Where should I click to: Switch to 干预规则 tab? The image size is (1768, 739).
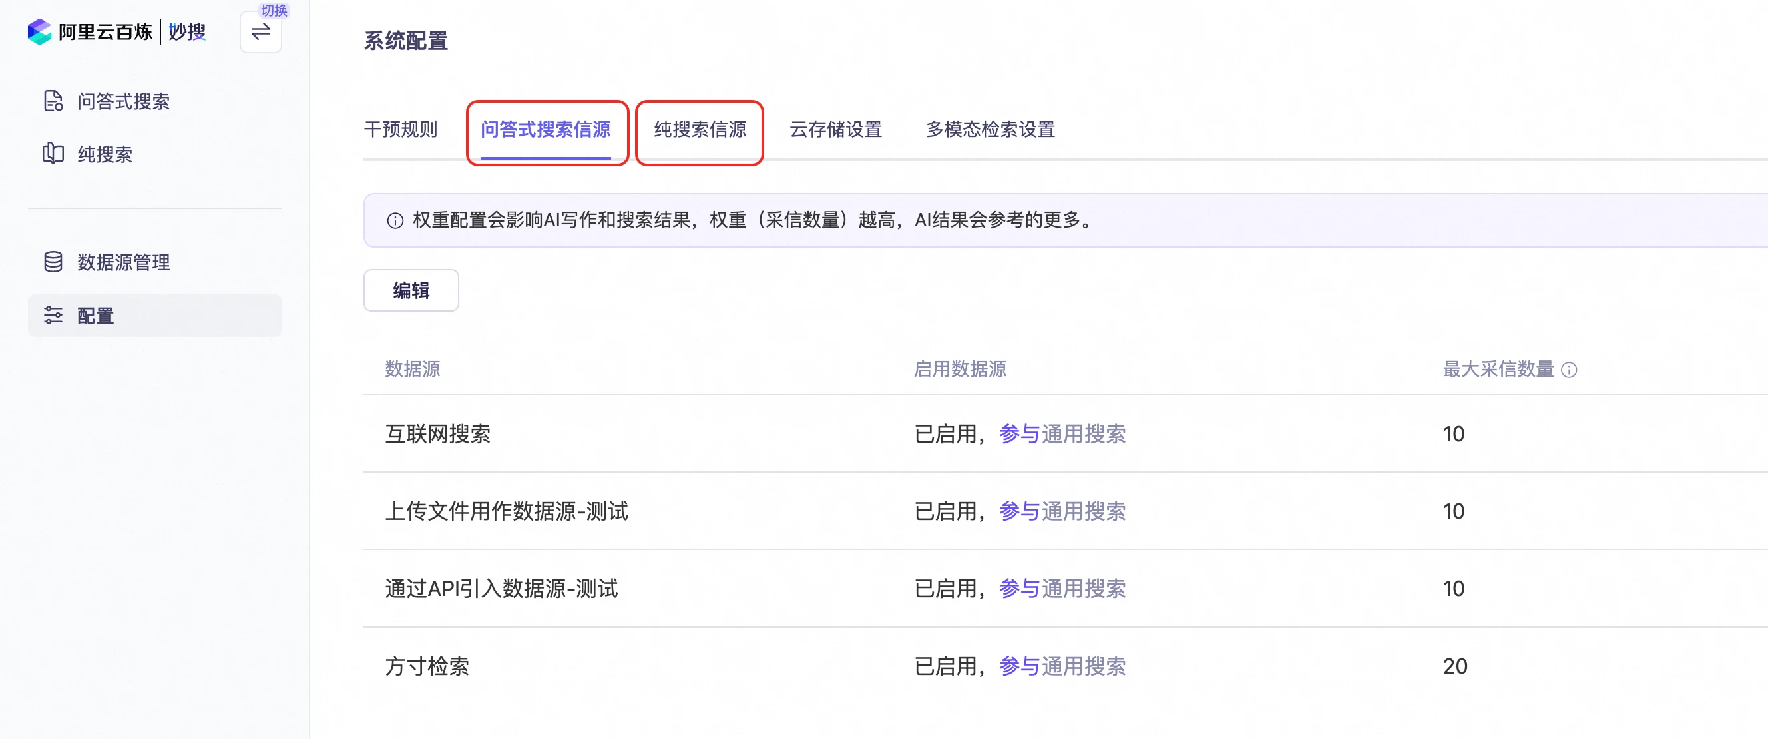point(400,129)
